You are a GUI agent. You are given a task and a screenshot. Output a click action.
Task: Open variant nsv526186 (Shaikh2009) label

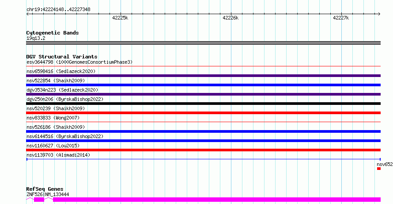[x=56, y=127]
